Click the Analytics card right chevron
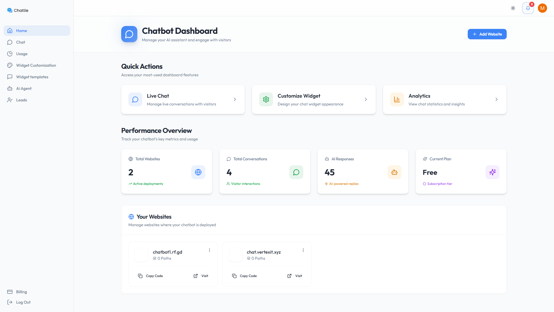This screenshot has width=554, height=312. (x=497, y=99)
